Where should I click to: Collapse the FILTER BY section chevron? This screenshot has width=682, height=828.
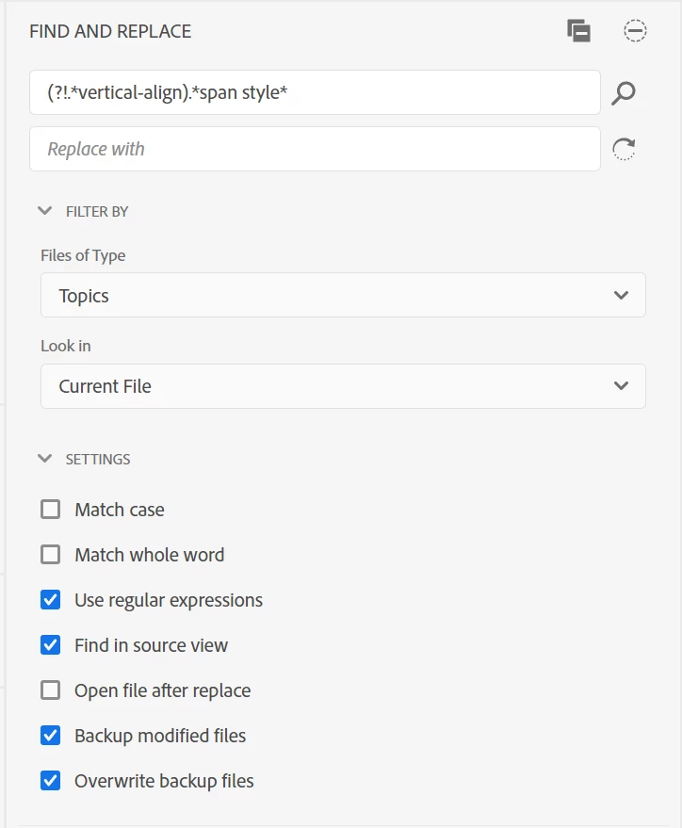point(45,211)
